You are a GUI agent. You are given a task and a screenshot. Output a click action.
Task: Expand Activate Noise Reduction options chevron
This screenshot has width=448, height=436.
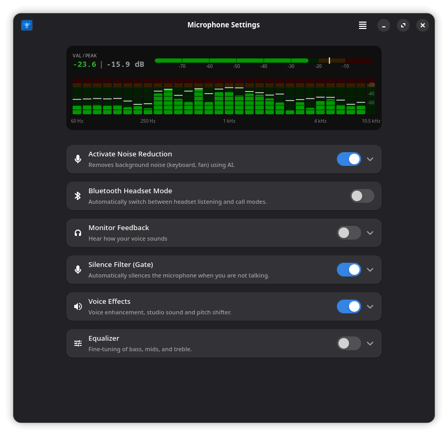click(370, 159)
